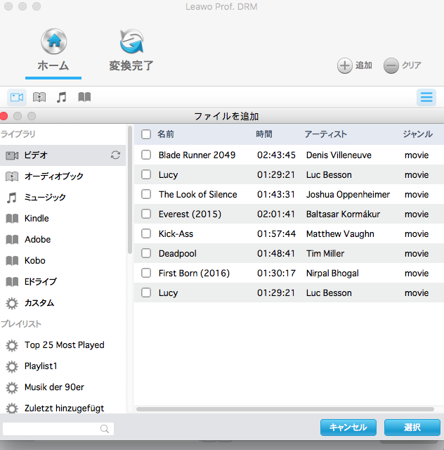Check the First Born (2016) checkbox

tap(146, 273)
